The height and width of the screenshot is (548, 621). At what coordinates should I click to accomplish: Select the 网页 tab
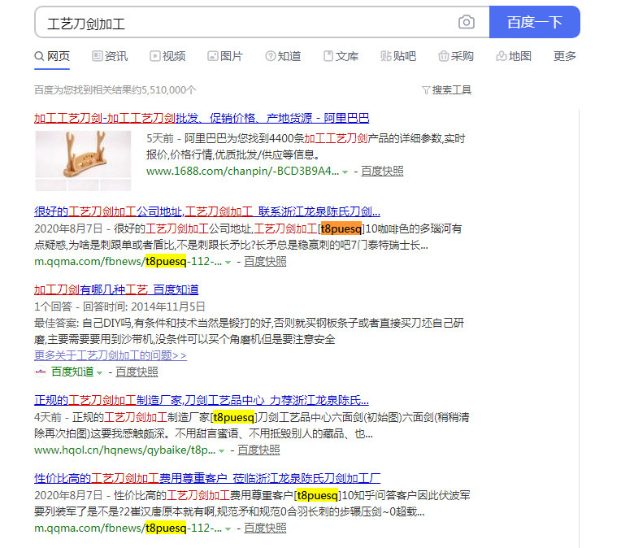pyautogui.click(x=52, y=56)
